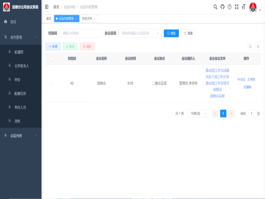Click the round refresh table icon
The height and width of the screenshot is (199, 265).
tap(258, 47)
